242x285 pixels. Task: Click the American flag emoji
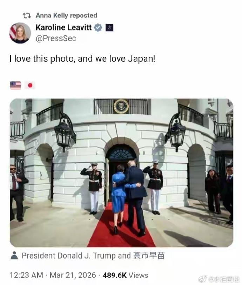click(15, 85)
